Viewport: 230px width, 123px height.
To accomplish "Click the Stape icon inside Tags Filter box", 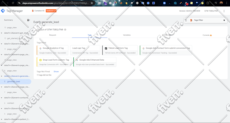I will pos(191,20).
